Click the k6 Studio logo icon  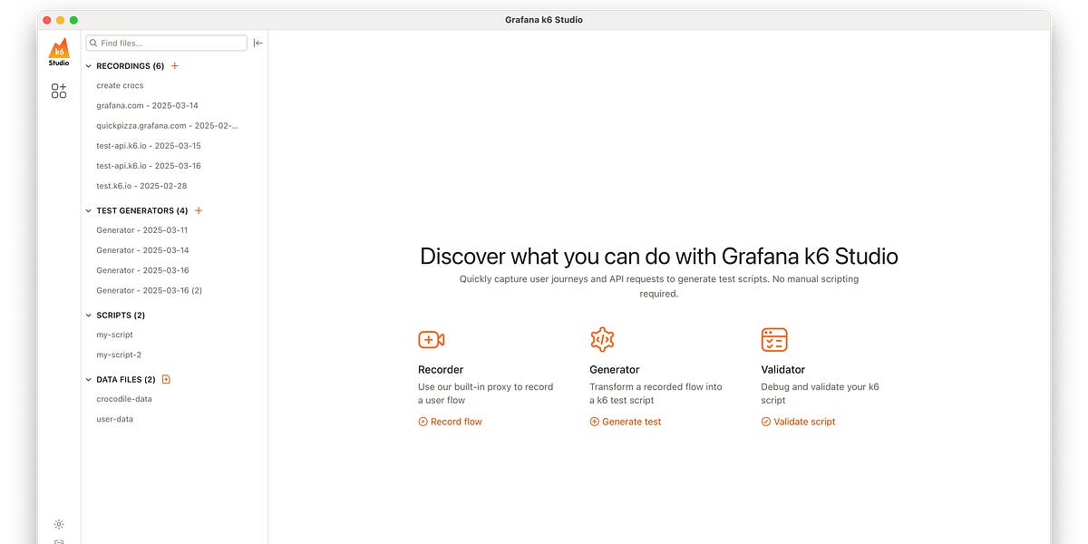(59, 52)
